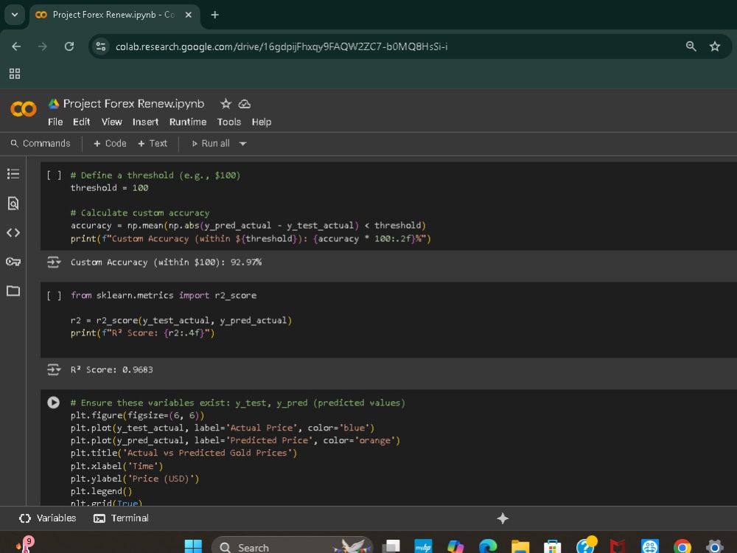Open the Files folder panel

tap(13, 291)
